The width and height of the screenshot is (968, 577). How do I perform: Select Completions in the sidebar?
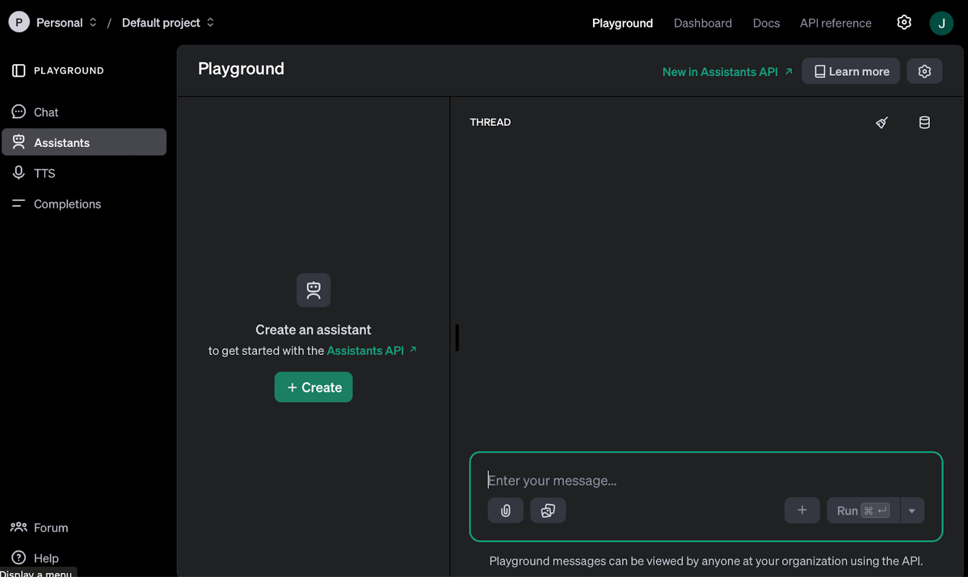click(x=84, y=204)
